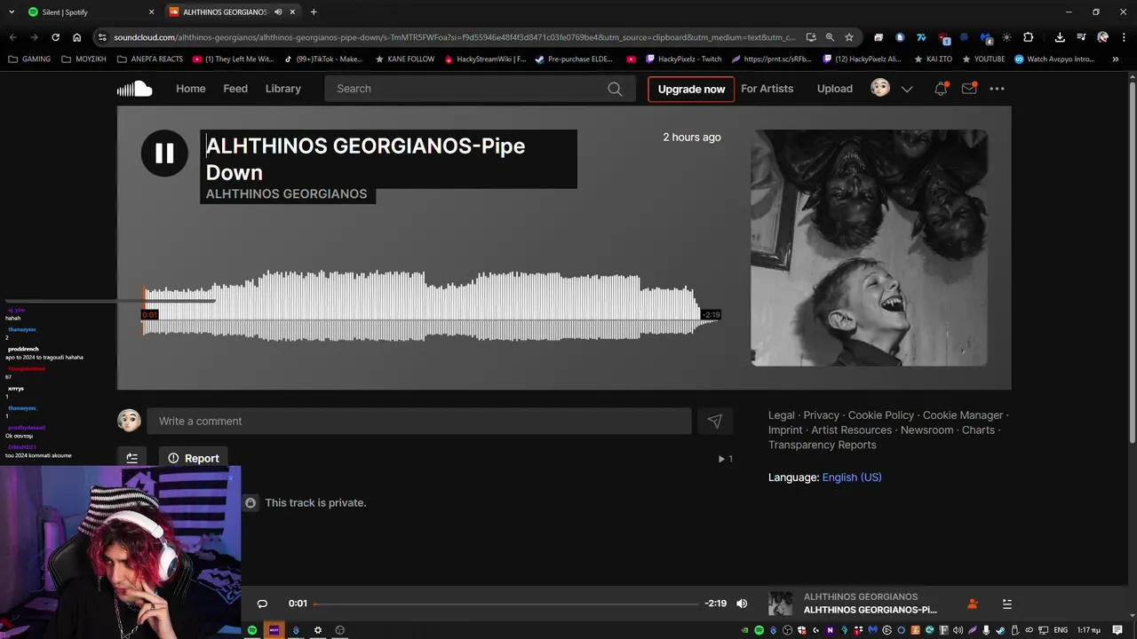Open the Feed page
1137x639 pixels.
[x=235, y=89]
